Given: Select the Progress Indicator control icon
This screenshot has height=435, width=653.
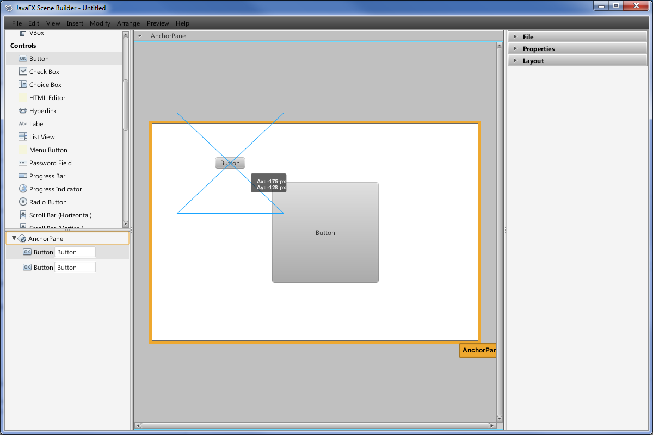Looking at the screenshot, I should (23, 189).
